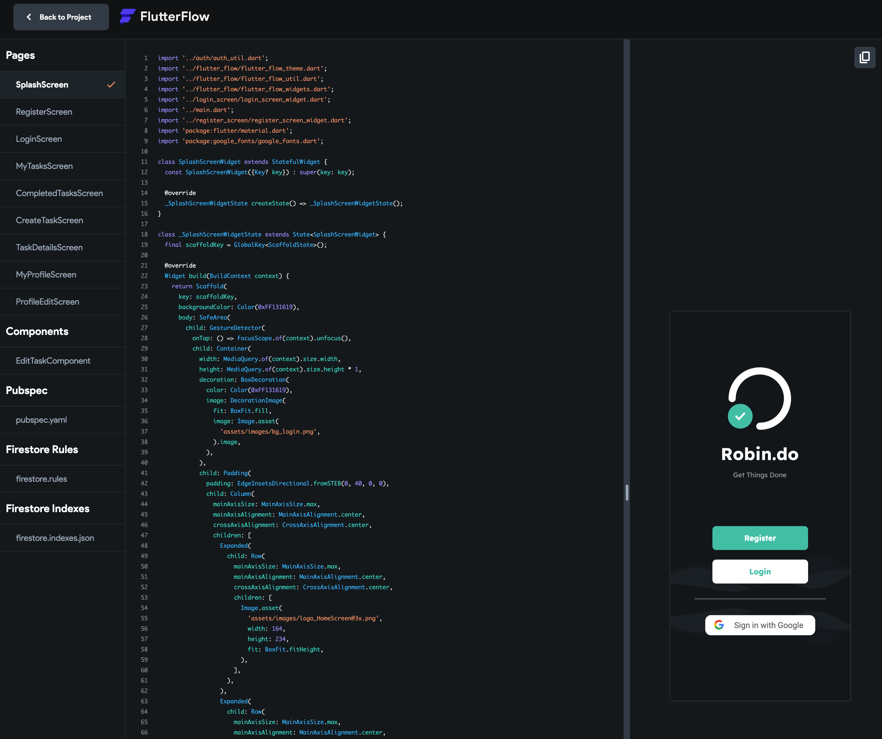
Task: Click Sign in with Google button
Action: tap(760, 625)
